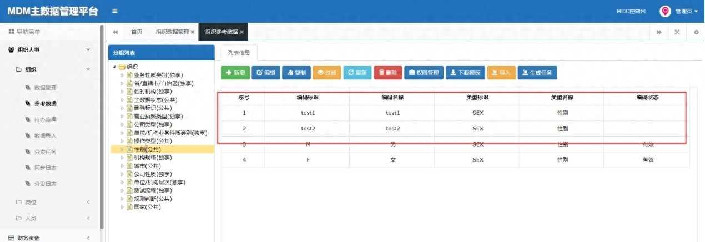Click the 组织 root folder icon in tree
Viewport: 705px width, 242px height.
(122, 67)
